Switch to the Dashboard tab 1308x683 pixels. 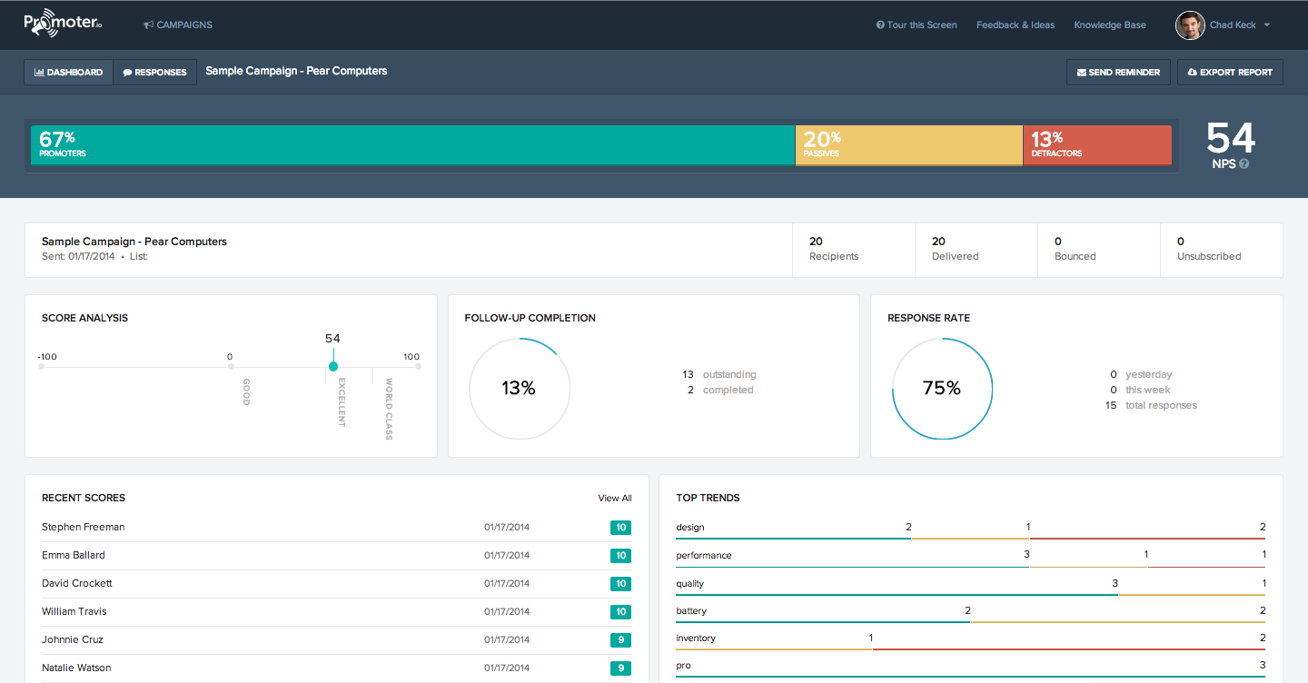click(69, 73)
